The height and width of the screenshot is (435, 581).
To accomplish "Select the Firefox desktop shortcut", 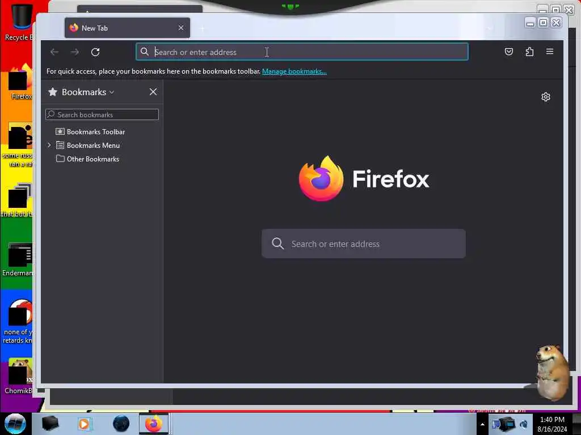I will point(21,82).
